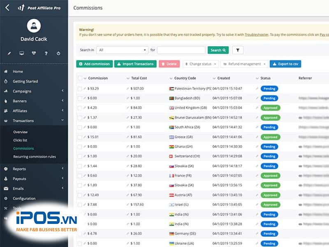Expand the Change status dropdown
The image size is (329, 247).
coord(201,64)
